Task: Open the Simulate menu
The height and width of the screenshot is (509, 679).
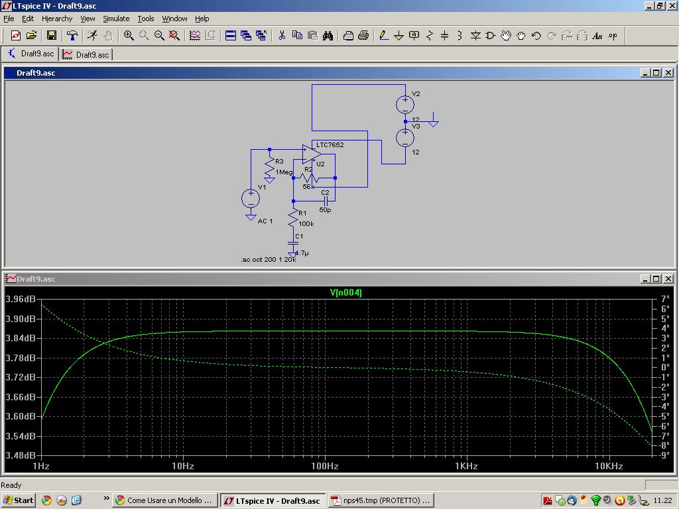Action: coord(115,19)
